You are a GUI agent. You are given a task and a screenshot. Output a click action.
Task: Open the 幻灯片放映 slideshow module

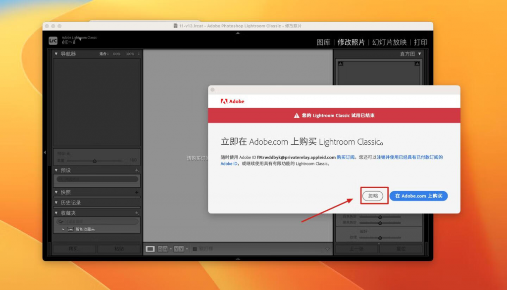point(390,42)
